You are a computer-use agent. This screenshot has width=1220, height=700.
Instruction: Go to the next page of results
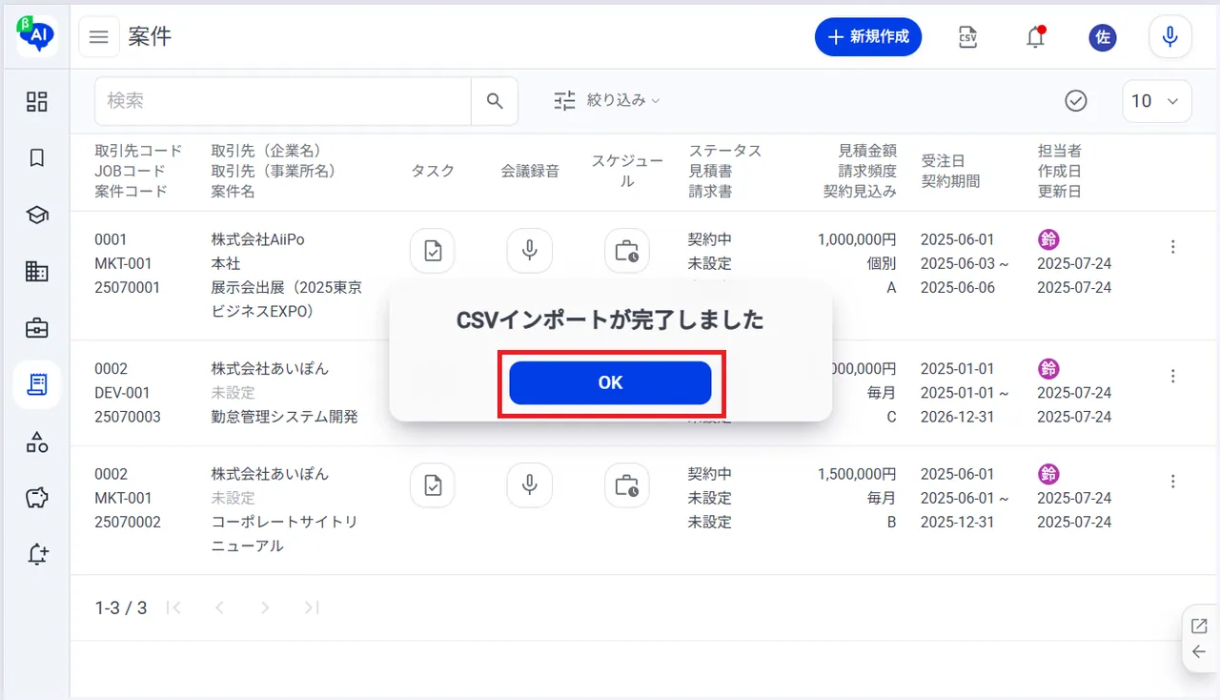tap(265, 607)
